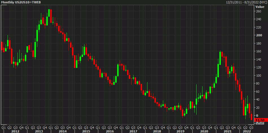This screenshot has height=133, width=268.
Task: Select the 2020 year label on time axis
Action: pyautogui.click(x=204, y=131)
